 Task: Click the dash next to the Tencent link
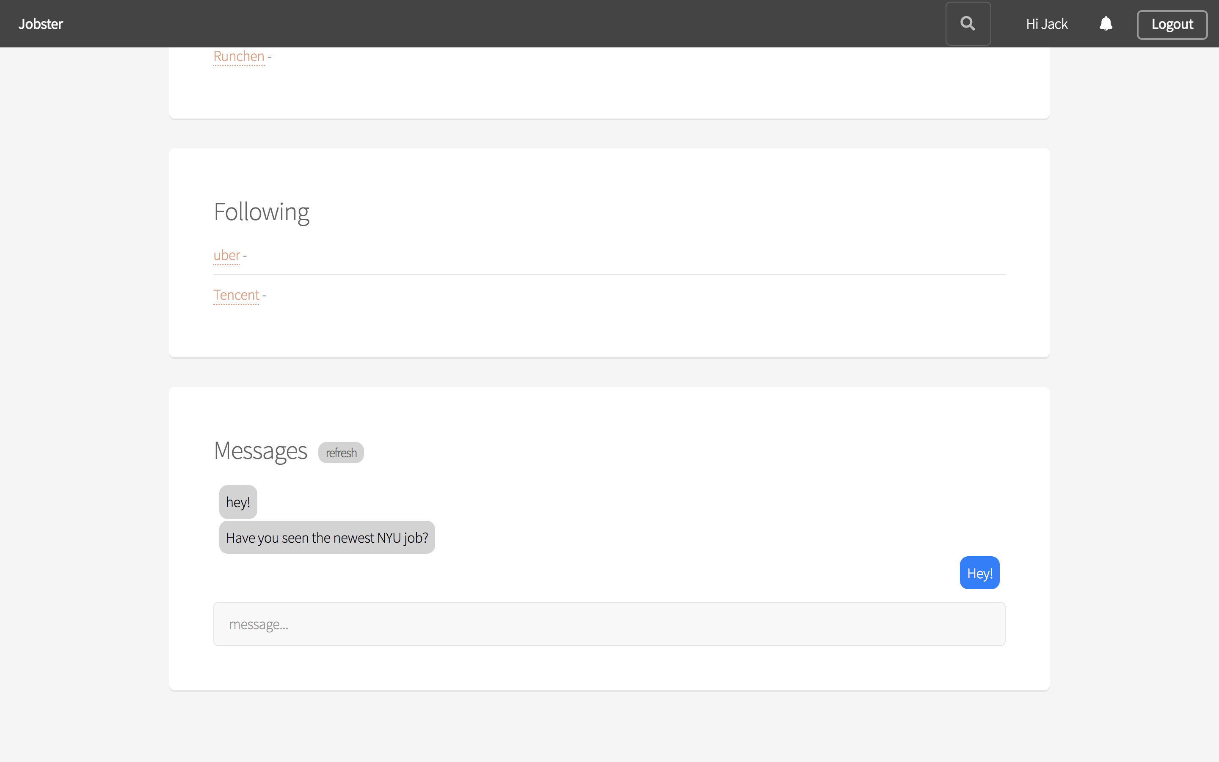(264, 296)
